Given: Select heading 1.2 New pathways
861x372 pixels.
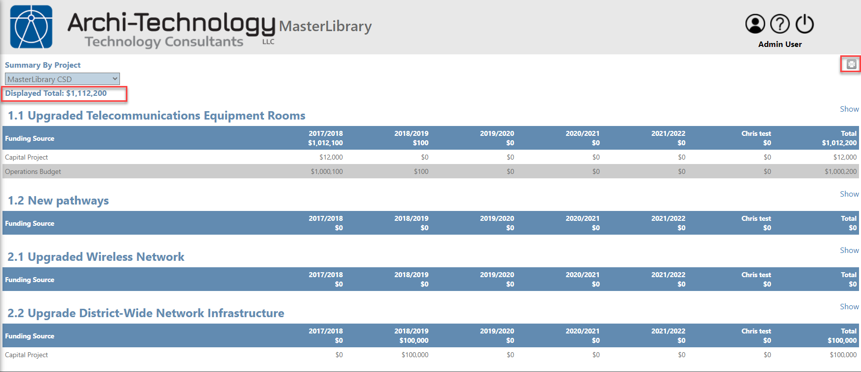Looking at the screenshot, I should click(x=58, y=201).
